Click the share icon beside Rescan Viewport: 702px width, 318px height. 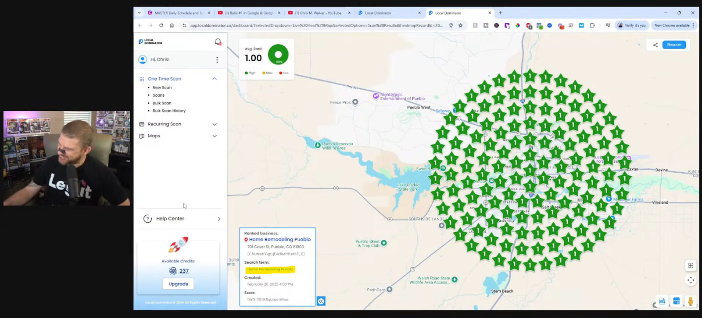[x=655, y=45]
